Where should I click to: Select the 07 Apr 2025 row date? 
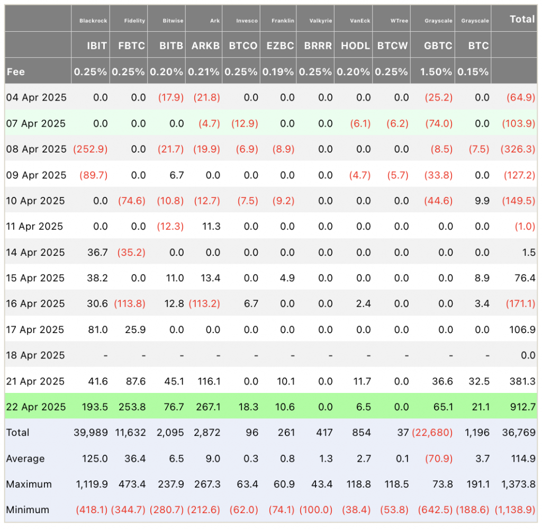point(36,123)
